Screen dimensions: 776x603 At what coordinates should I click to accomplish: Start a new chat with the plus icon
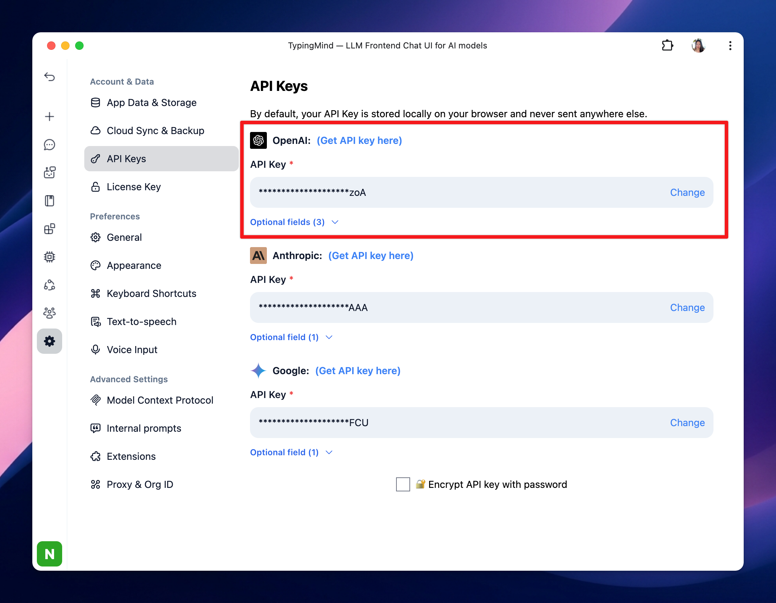point(50,117)
